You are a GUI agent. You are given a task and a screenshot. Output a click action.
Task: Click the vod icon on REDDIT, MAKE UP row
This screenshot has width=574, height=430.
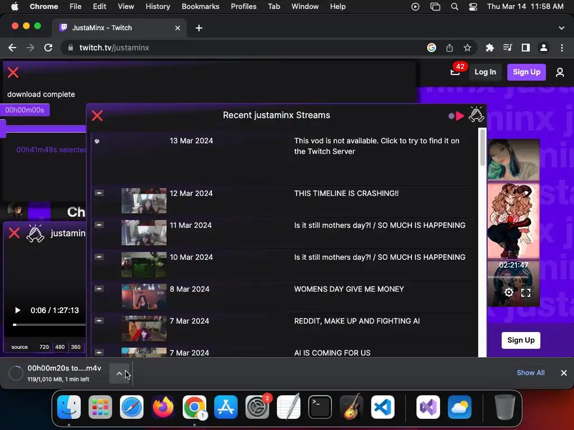99,321
